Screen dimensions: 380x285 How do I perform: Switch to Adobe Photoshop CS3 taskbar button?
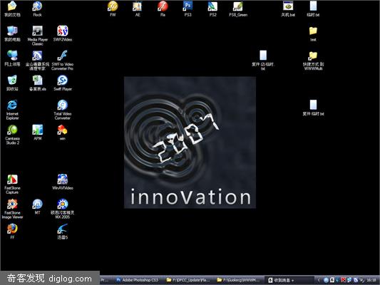point(137,280)
